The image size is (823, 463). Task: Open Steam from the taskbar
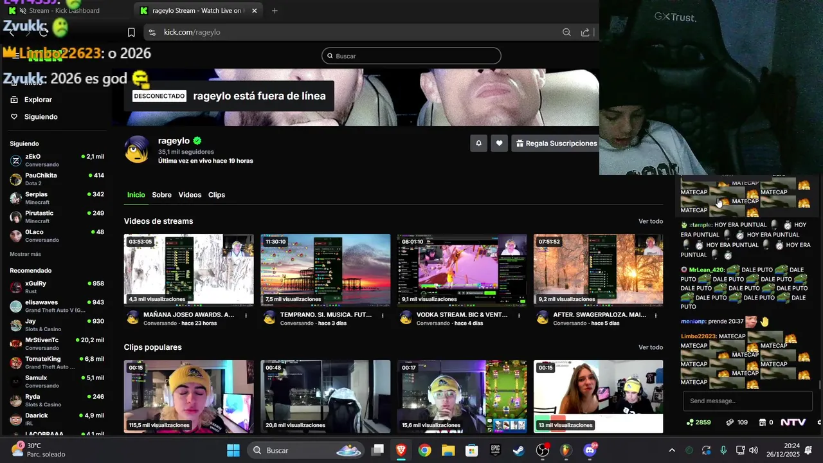519,450
